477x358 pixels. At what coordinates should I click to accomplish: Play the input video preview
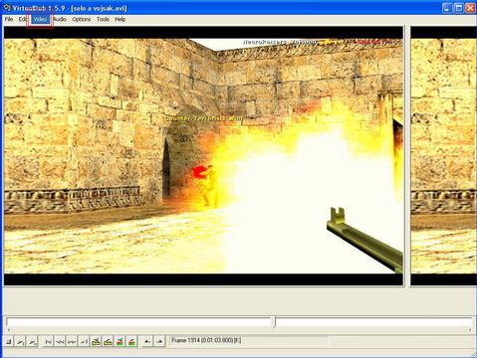(21, 341)
